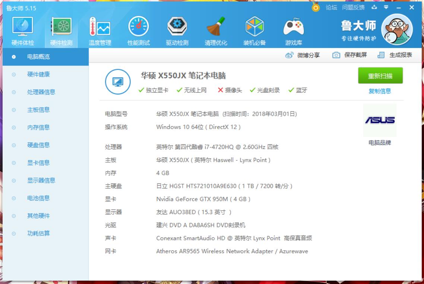This screenshot has width=424, height=284.
Task: Click the camera icon for 保存截屏
Action: pos(336,55)
